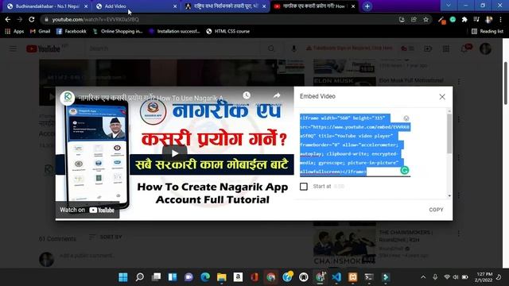Open the HTML CSS course bookmark
The height and width of the screenshot is (286, 509).
[x=228, y=31]
